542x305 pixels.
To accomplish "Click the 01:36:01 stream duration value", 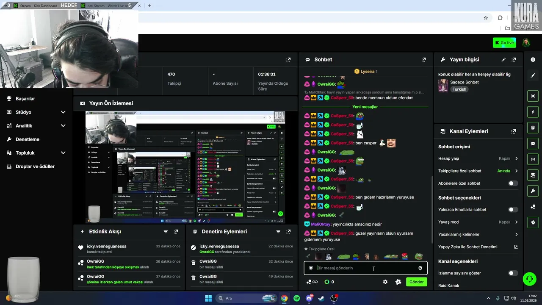I will pyautogui.click(x=267, y=74).
